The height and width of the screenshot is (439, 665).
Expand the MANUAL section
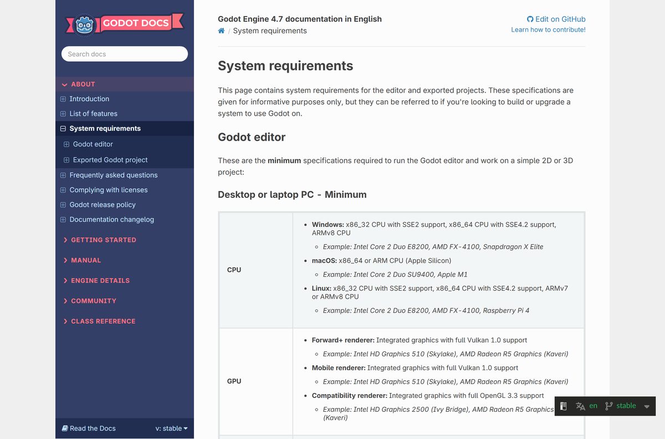82,261
